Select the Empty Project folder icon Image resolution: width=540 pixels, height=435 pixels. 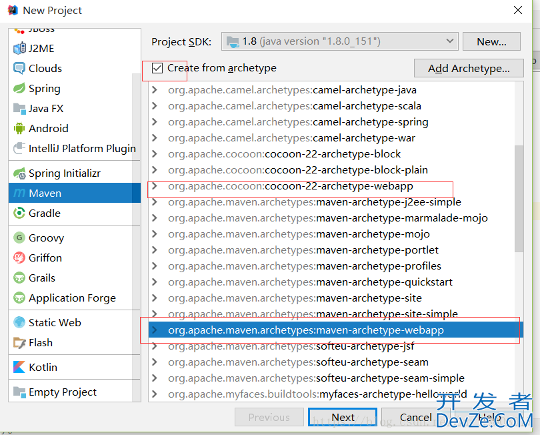pyautogui.click(x=19, y=392)
